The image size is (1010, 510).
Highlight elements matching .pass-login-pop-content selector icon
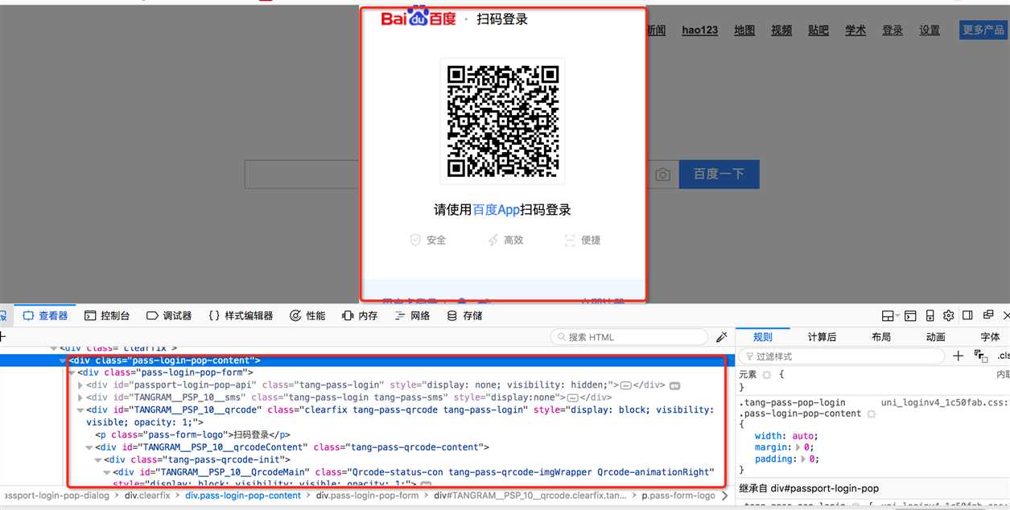[x=871, y=413]
